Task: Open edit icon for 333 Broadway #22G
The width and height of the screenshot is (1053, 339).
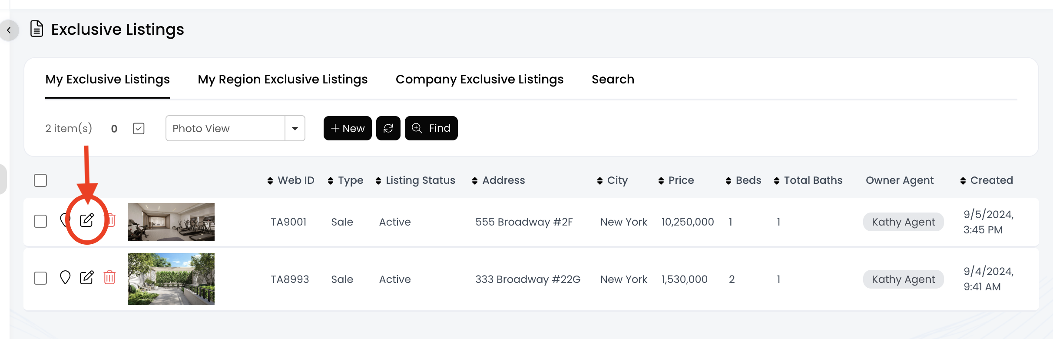Action: (87, 277)
